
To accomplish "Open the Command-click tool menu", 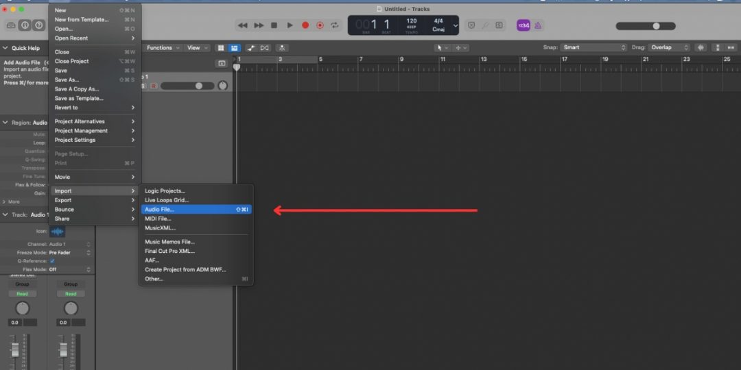I will [x=460, y=48].
